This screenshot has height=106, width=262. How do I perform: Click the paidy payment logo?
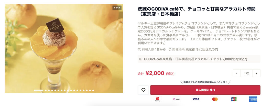pos(177,99)
